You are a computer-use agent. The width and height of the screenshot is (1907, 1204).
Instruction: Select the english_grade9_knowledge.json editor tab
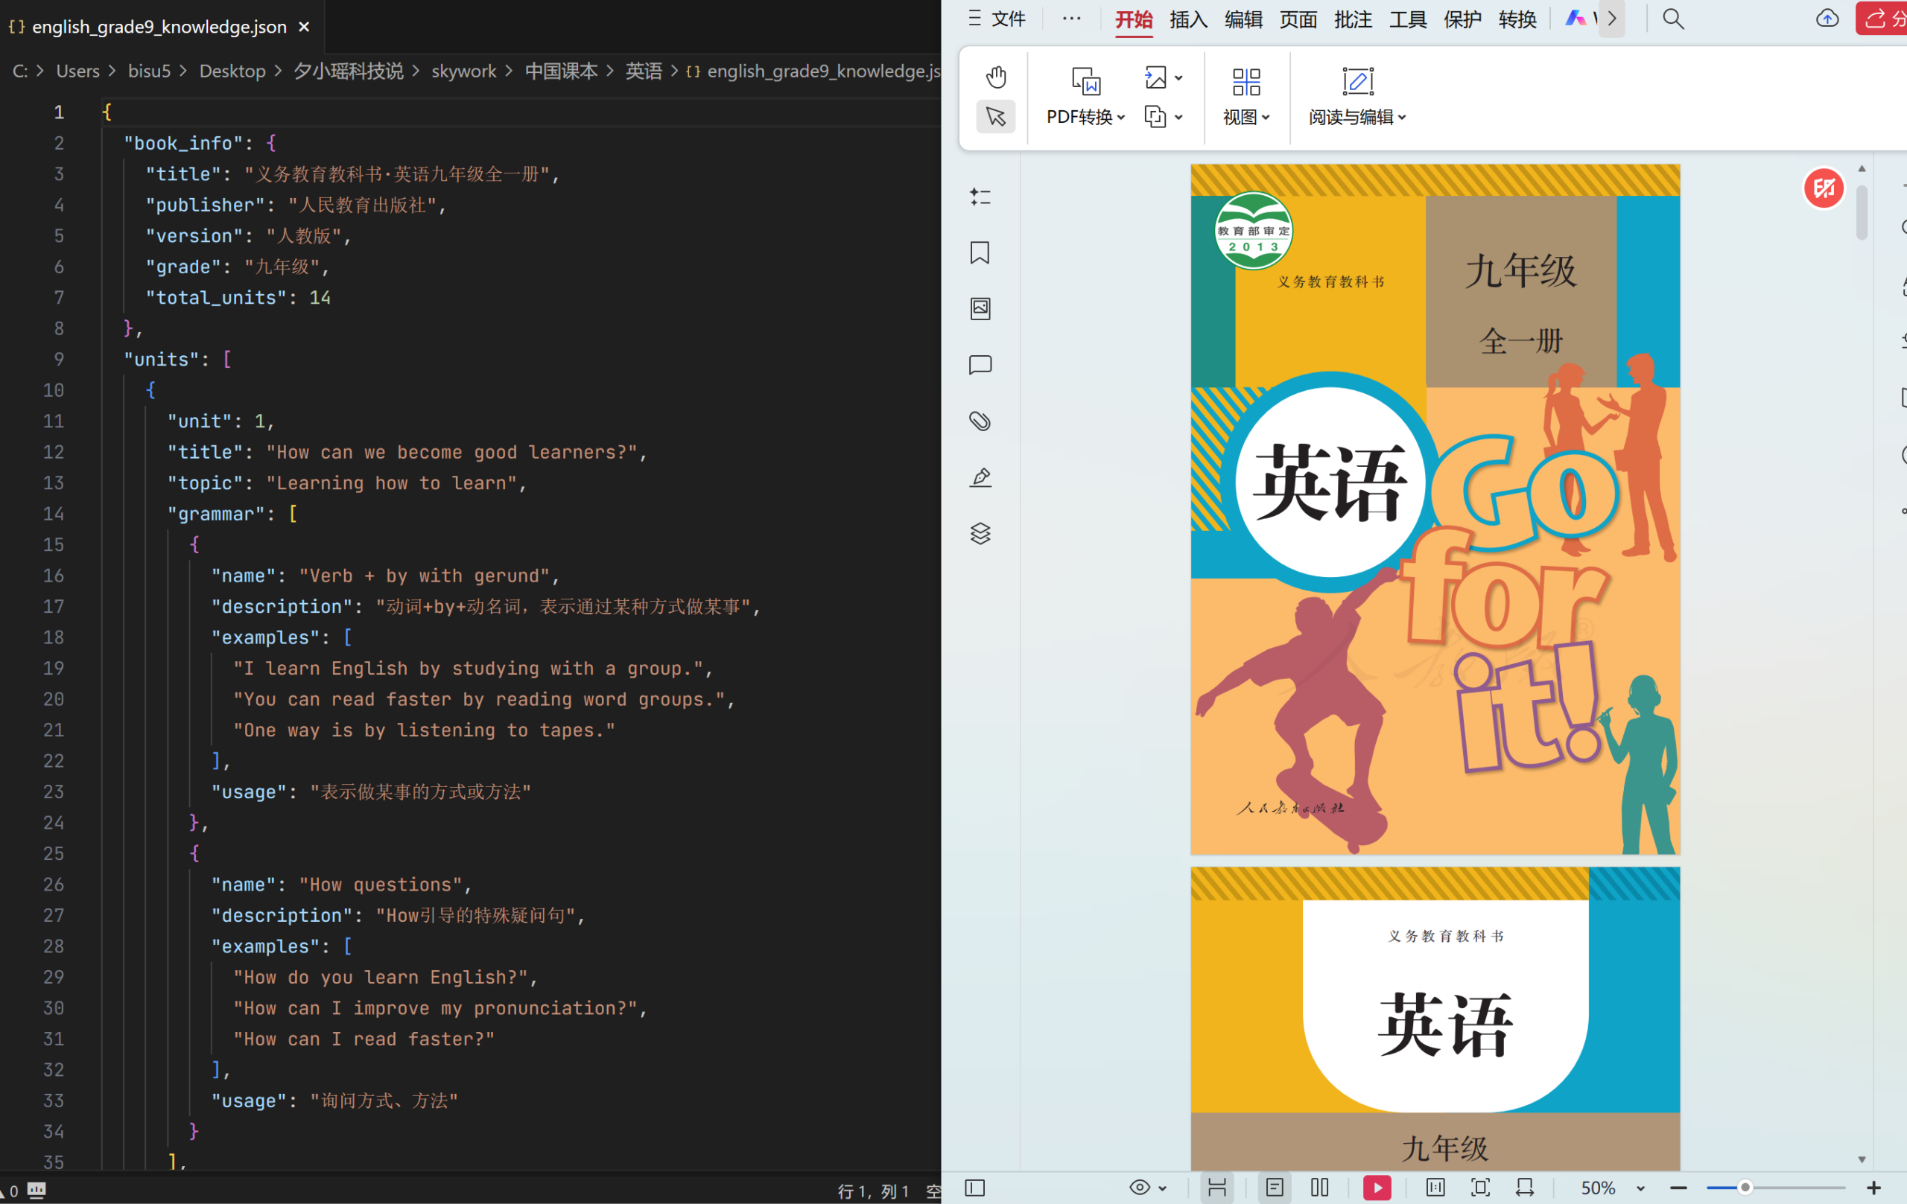tap(159, 26)
